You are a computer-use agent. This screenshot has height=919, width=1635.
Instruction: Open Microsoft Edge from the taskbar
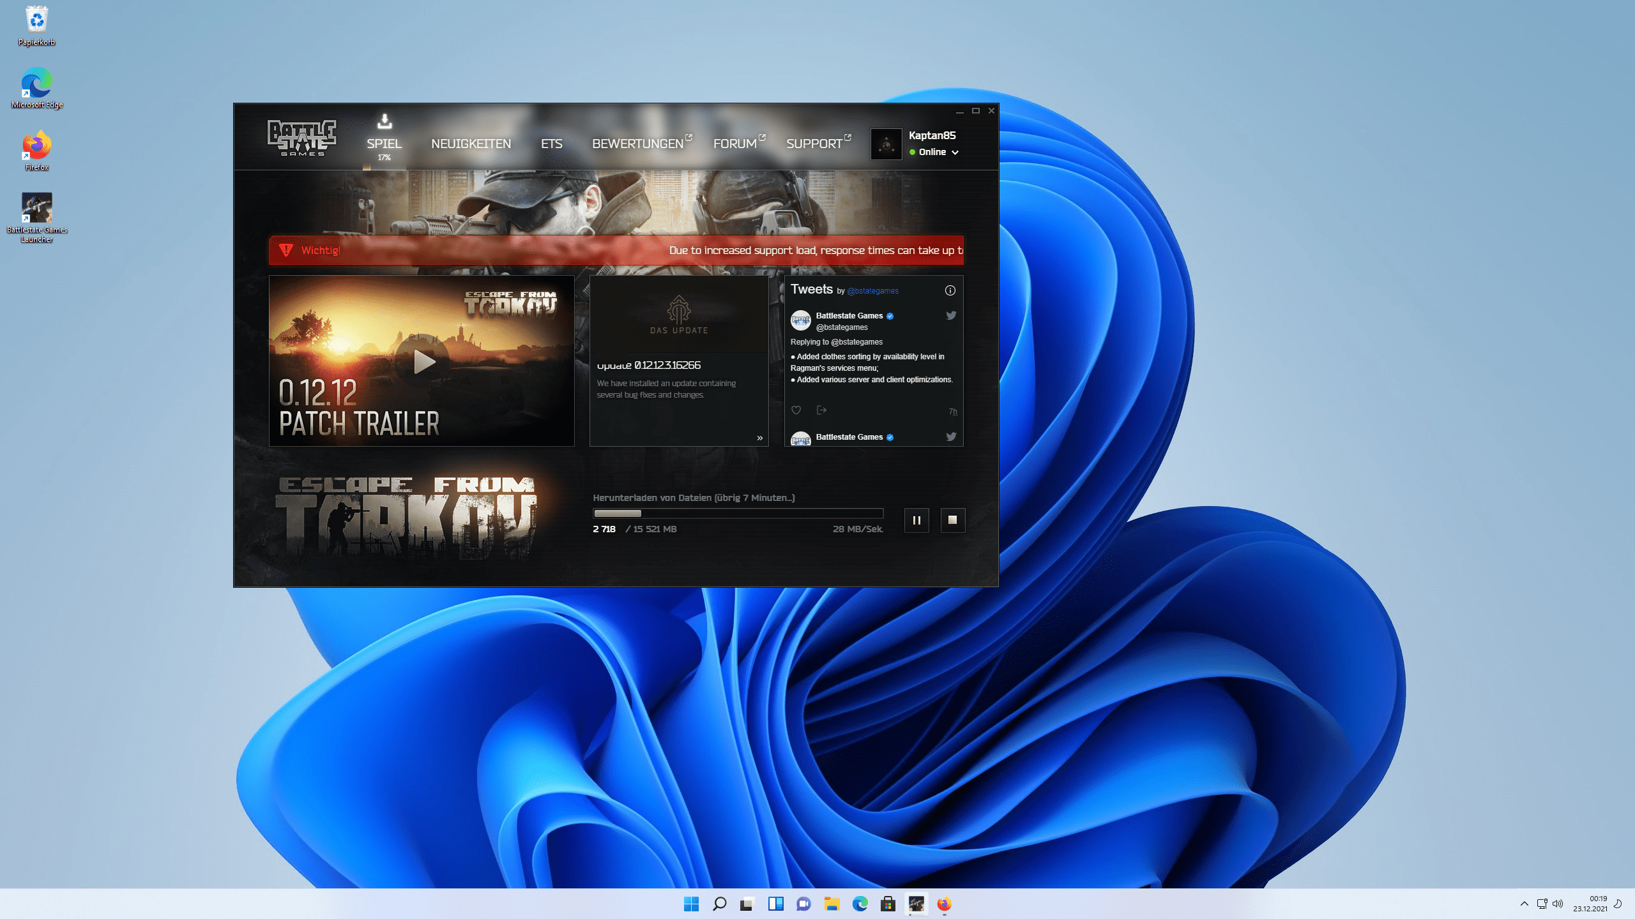pos(860,904)
